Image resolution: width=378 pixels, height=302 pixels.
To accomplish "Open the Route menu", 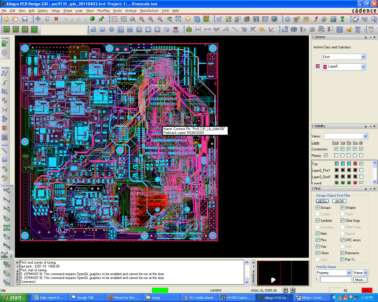I will [118, 11].
